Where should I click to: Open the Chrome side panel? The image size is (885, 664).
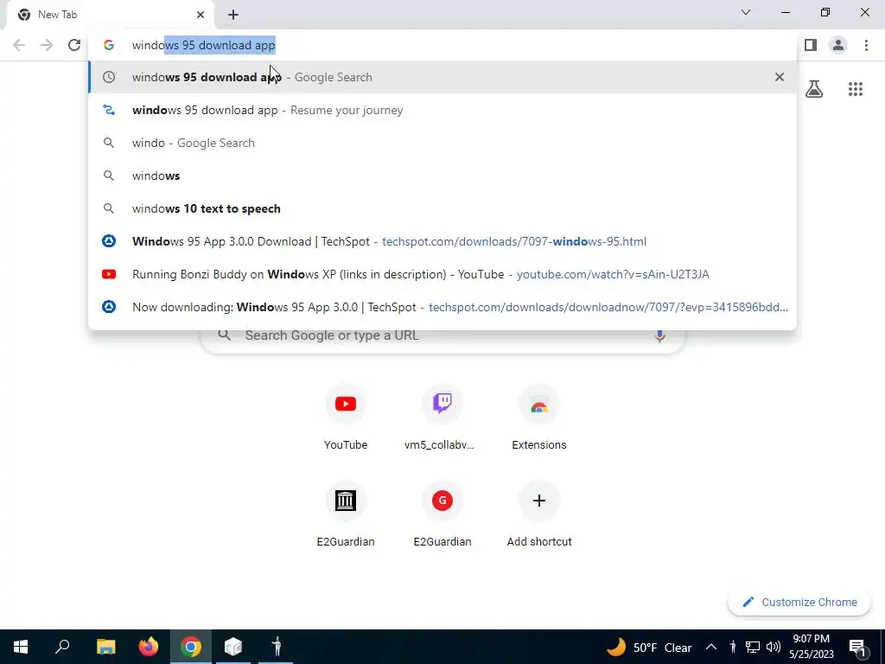click(811, 45)
